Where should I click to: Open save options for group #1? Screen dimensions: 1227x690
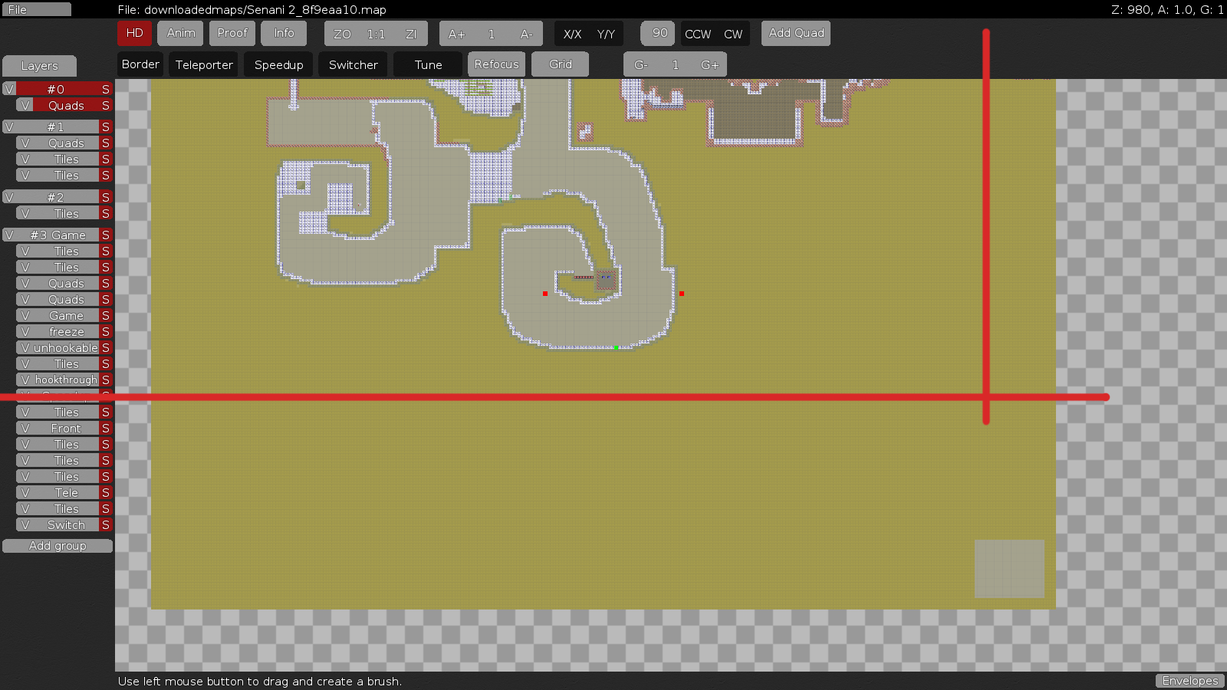click(x=106, y=127)
